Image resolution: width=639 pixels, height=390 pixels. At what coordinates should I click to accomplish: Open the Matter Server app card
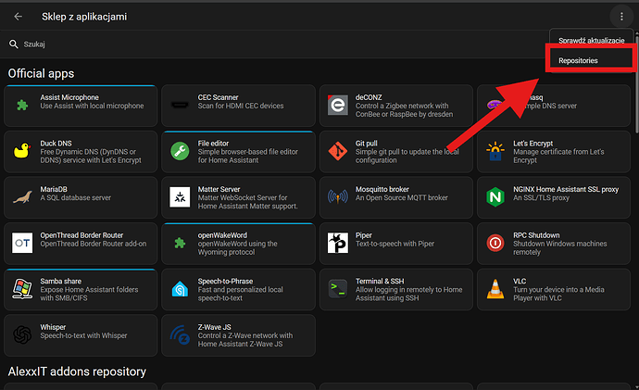(237, 196)
